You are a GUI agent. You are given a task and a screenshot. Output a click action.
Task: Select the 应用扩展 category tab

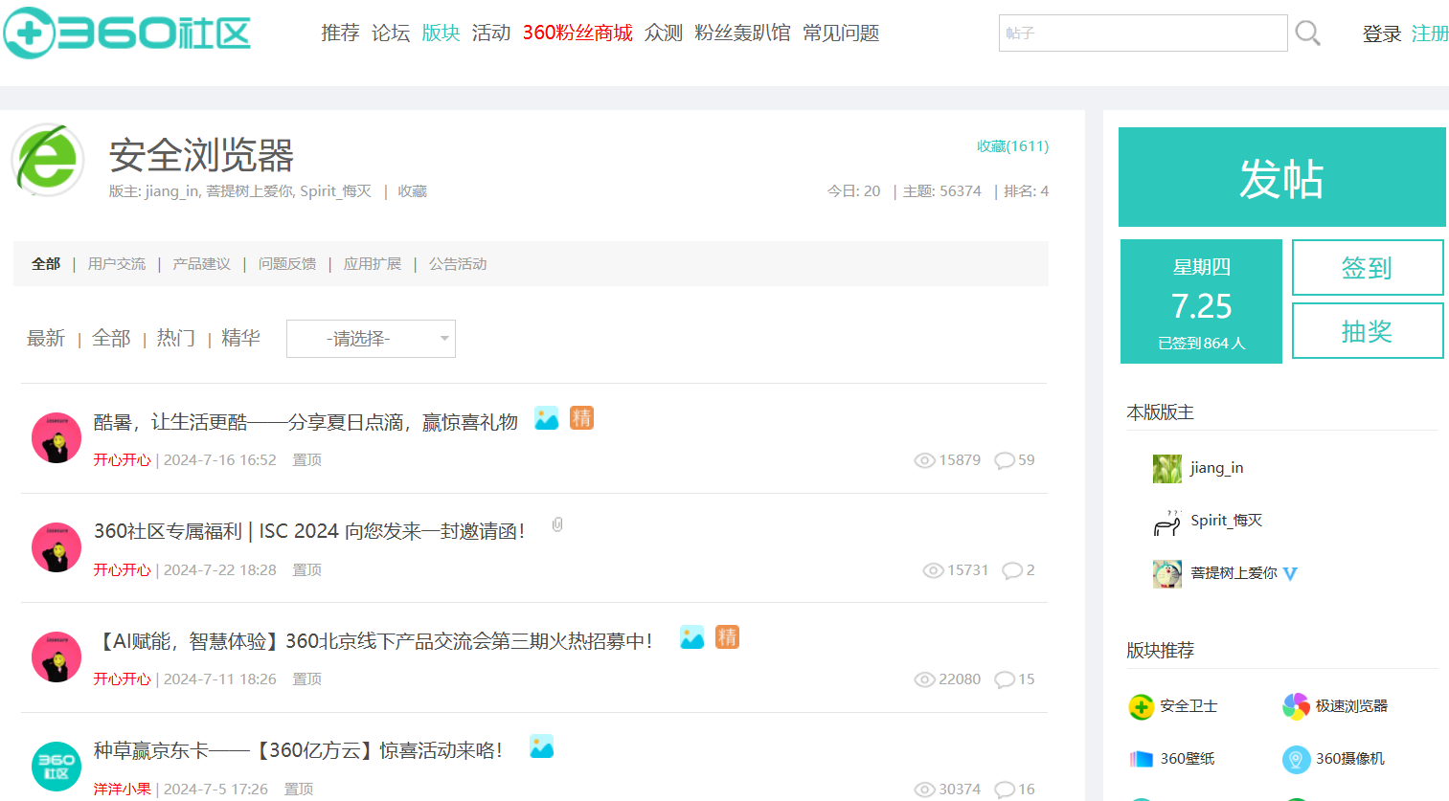[x=373, y=264]
